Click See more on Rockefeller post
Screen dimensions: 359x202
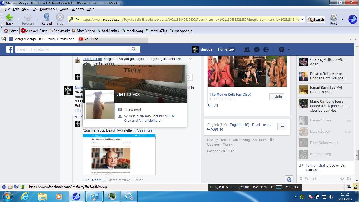[x=145, y=130]
